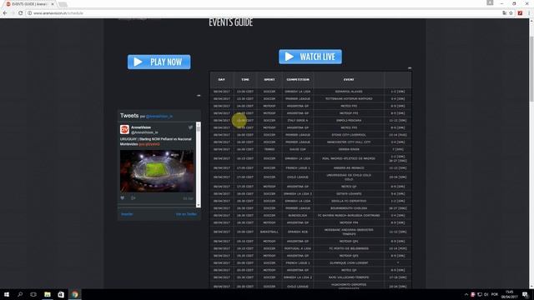The height and width of the screenshot is (300, 534).
Task: Open the Store icon on the taskbar
Action: pyautogui.click(x=61, y=294)
